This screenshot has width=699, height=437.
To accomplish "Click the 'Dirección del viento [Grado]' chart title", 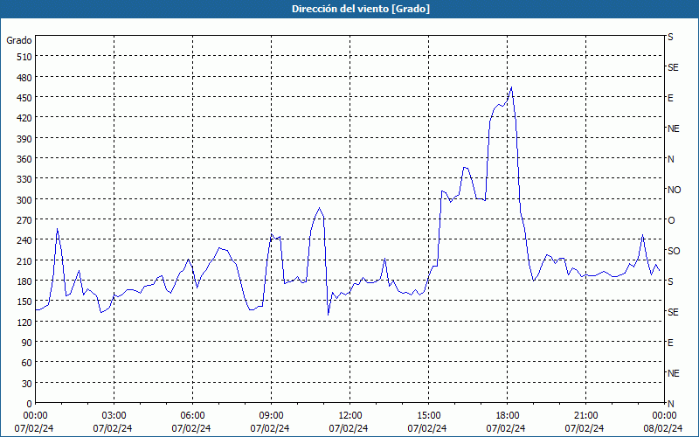I will pyautogui.click(x=361, y=9).
